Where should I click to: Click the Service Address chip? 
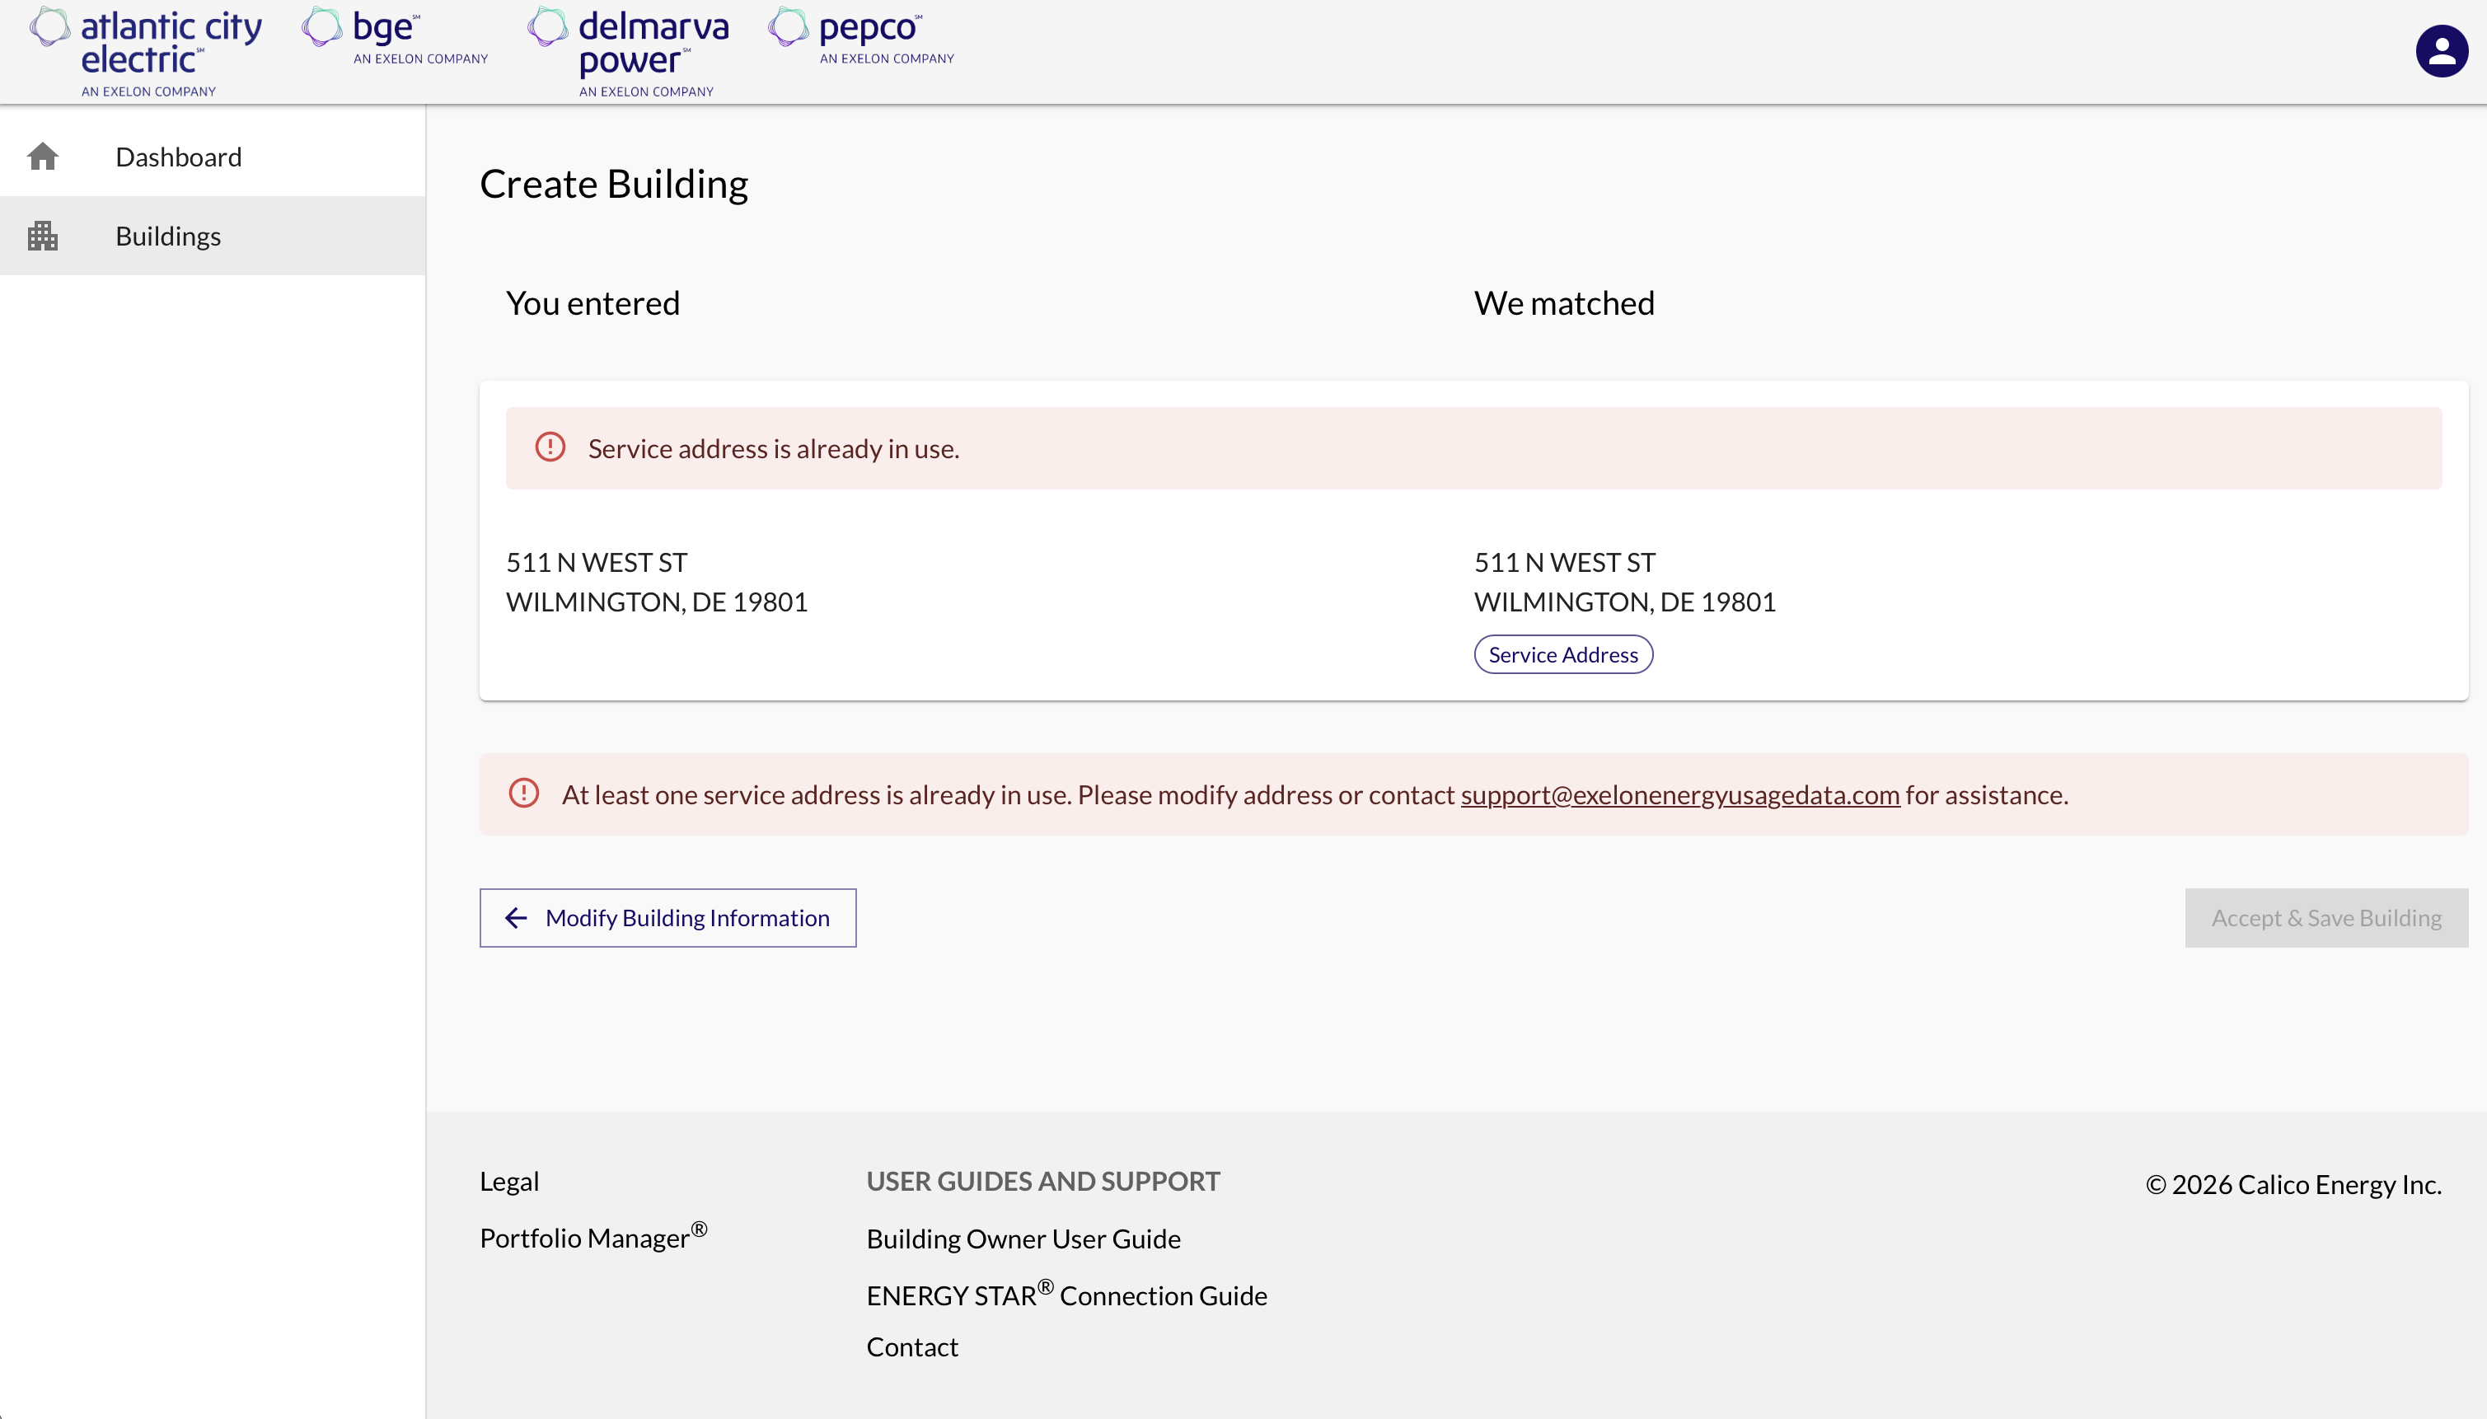pos(1563,655)
